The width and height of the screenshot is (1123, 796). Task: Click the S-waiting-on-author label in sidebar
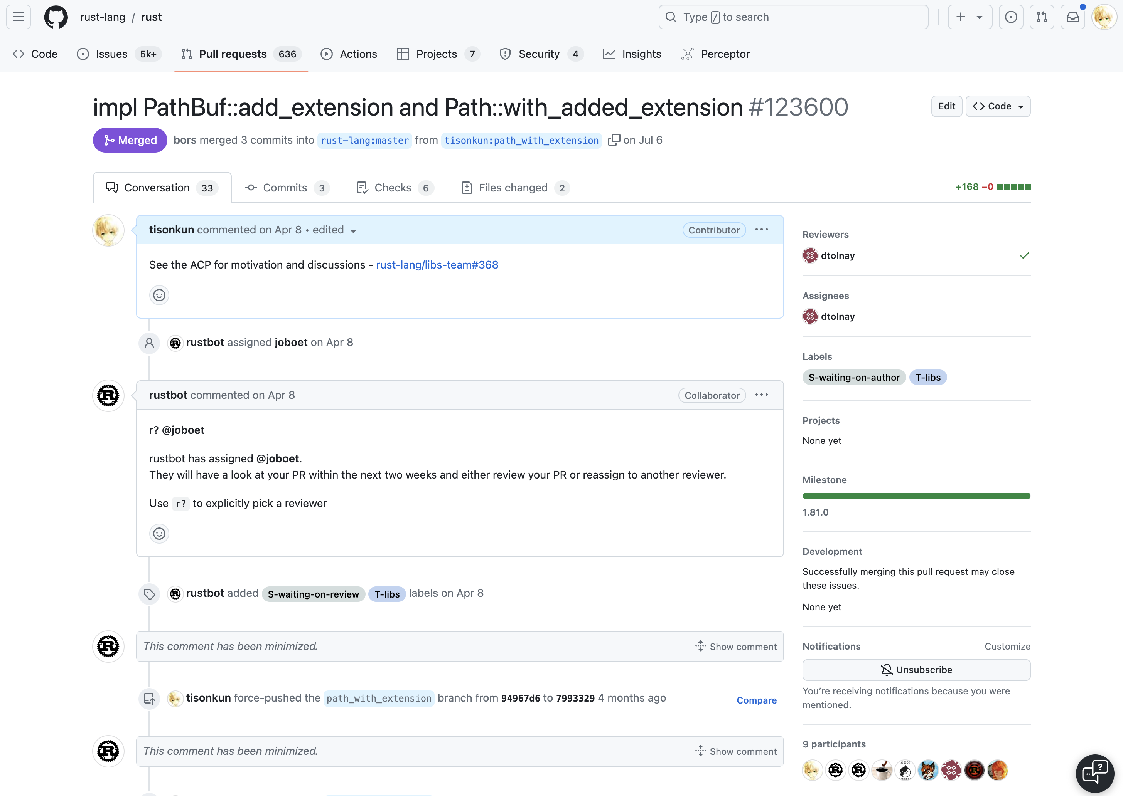[854, 378]
